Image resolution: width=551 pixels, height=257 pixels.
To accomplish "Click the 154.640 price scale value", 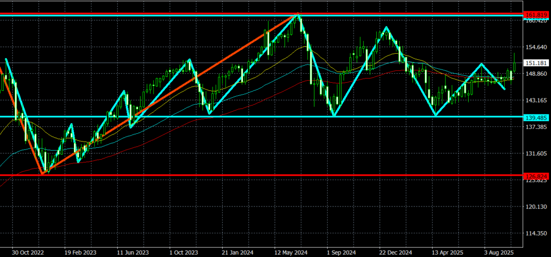I will tap(536, 47).
